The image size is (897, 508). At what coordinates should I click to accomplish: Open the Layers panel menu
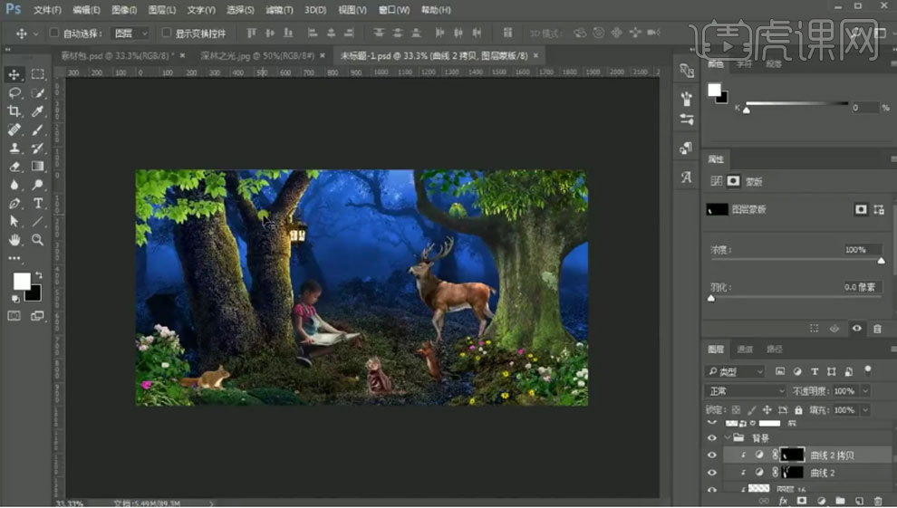(893, 349)
